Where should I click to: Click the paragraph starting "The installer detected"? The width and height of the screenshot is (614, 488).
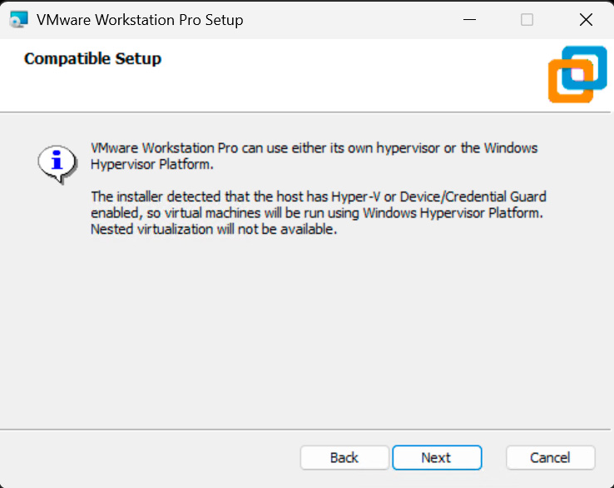(318, 213)
